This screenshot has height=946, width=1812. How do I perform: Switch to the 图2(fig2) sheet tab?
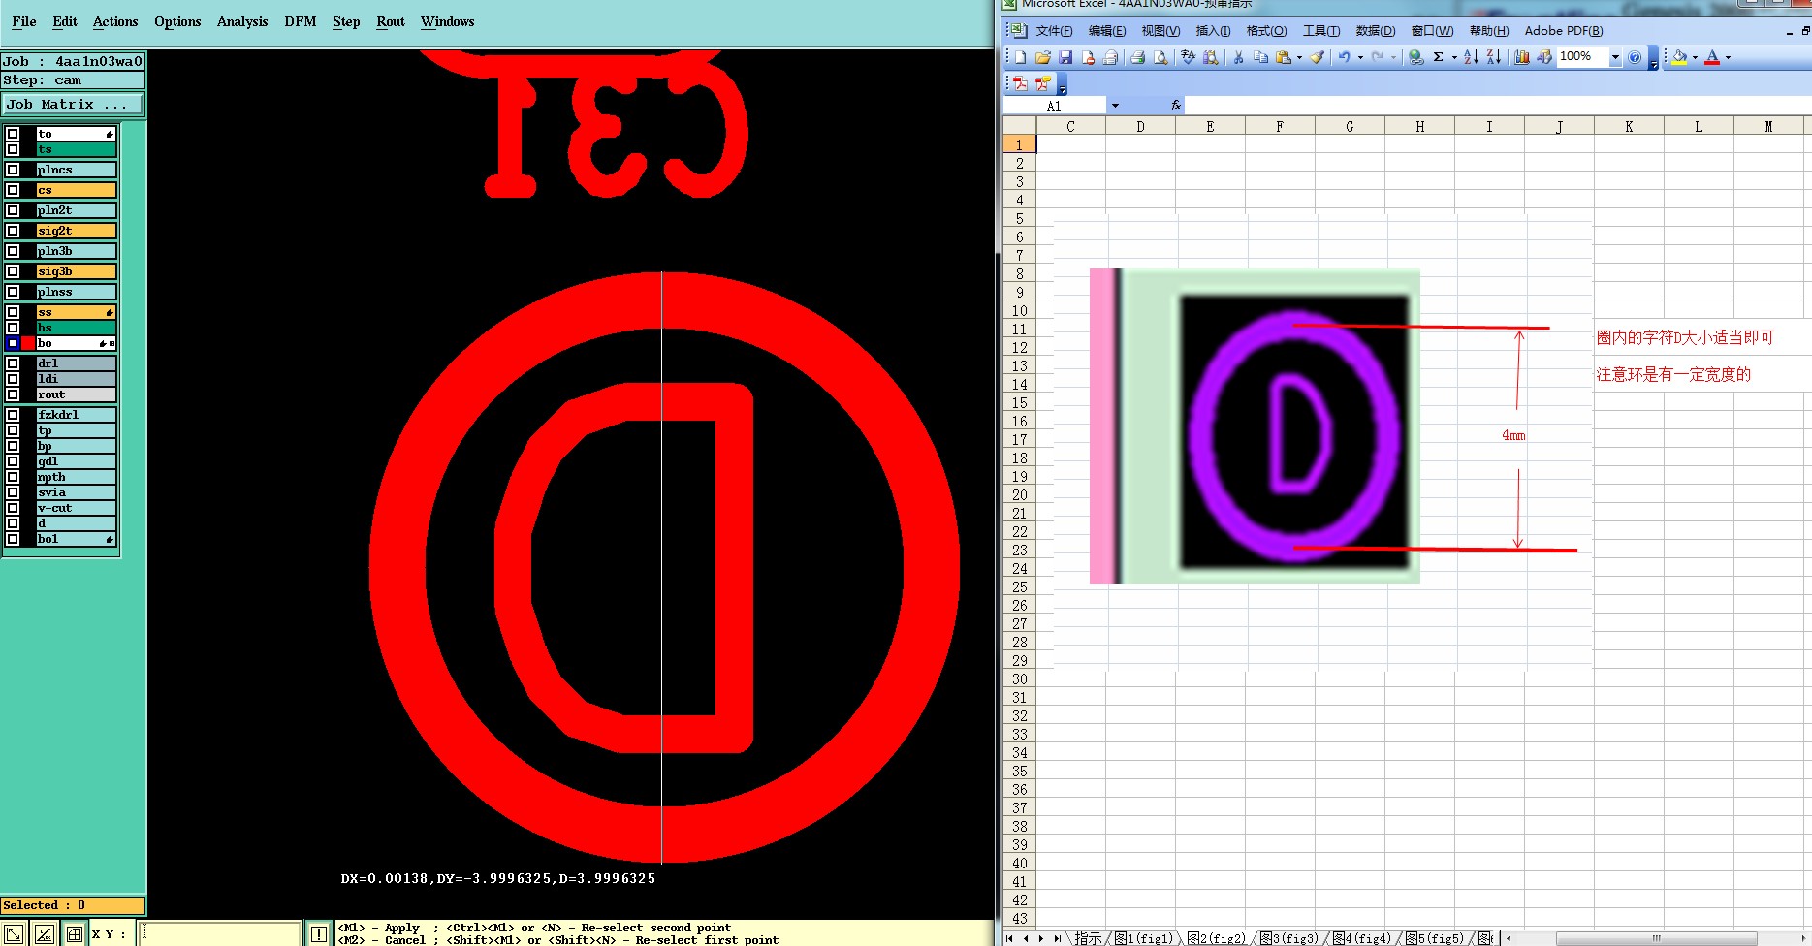pyautogui.click(x=1217, y=938)
